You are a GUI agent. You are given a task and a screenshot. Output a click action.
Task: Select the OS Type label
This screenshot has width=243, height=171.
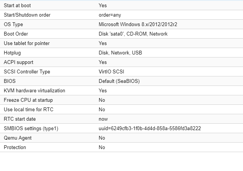pyautogui.click(x=13, y=25)
